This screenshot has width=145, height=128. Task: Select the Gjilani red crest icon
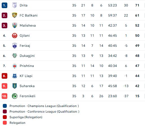[15, 36]
